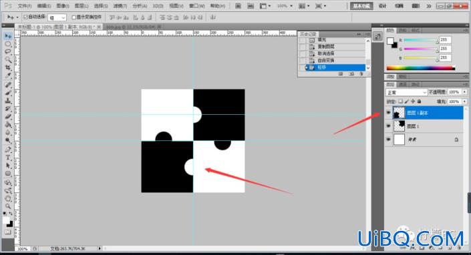Viewport: 471px width, 255px height.
Task: Select the Pen tool
Action: pyautogui.click(x=8, y=150)
